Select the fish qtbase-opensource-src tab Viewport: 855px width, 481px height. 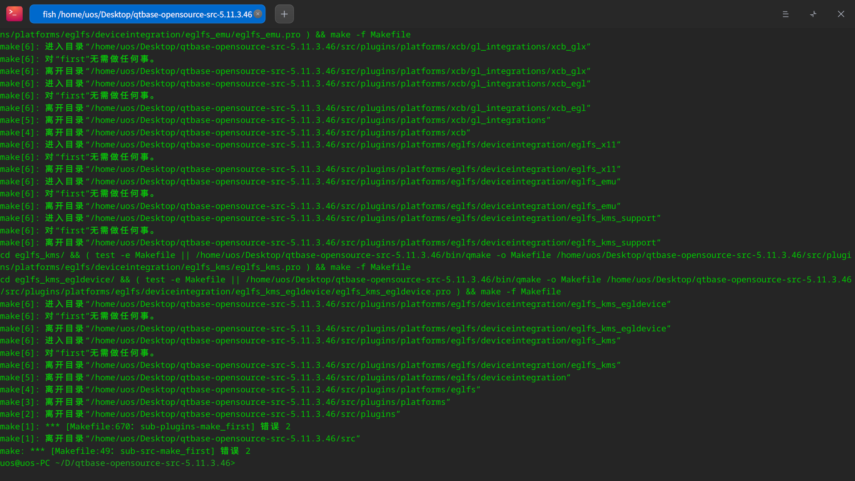click(x=147, y=14)
